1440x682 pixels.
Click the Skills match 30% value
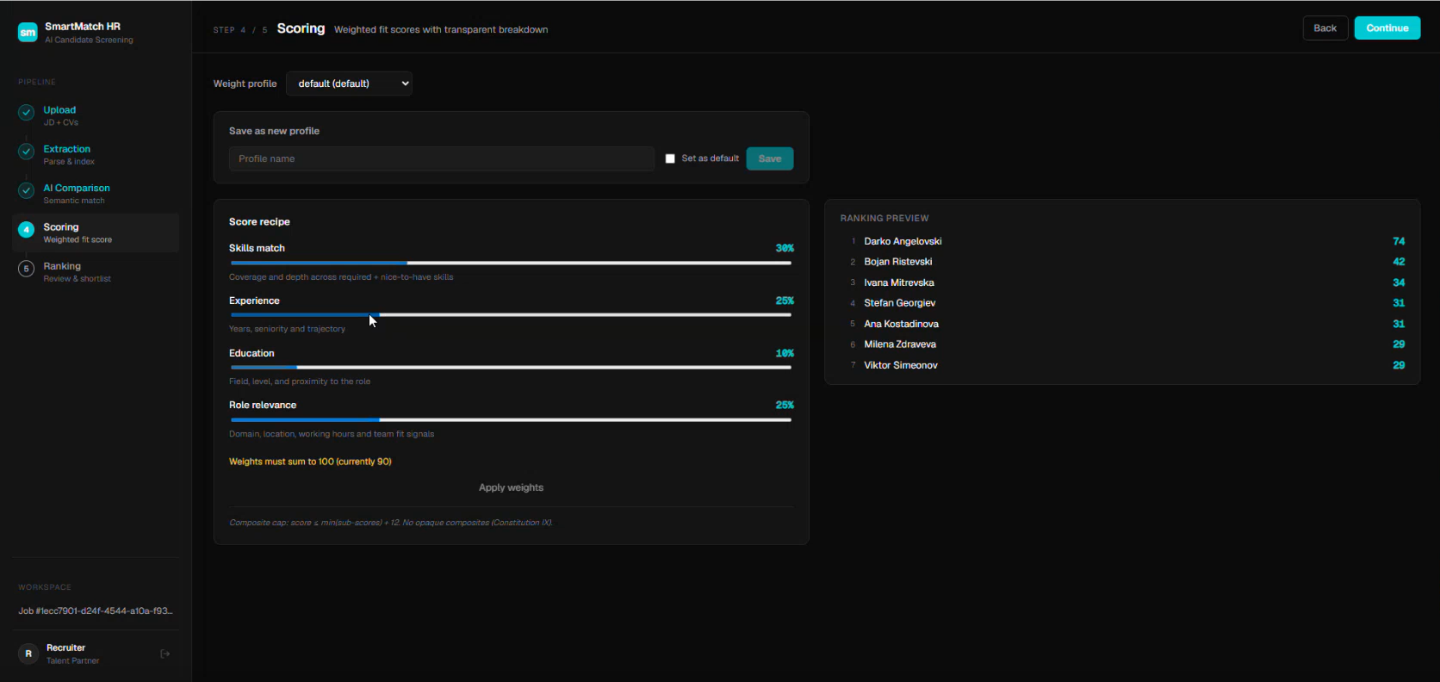click(x=785, y=248)
